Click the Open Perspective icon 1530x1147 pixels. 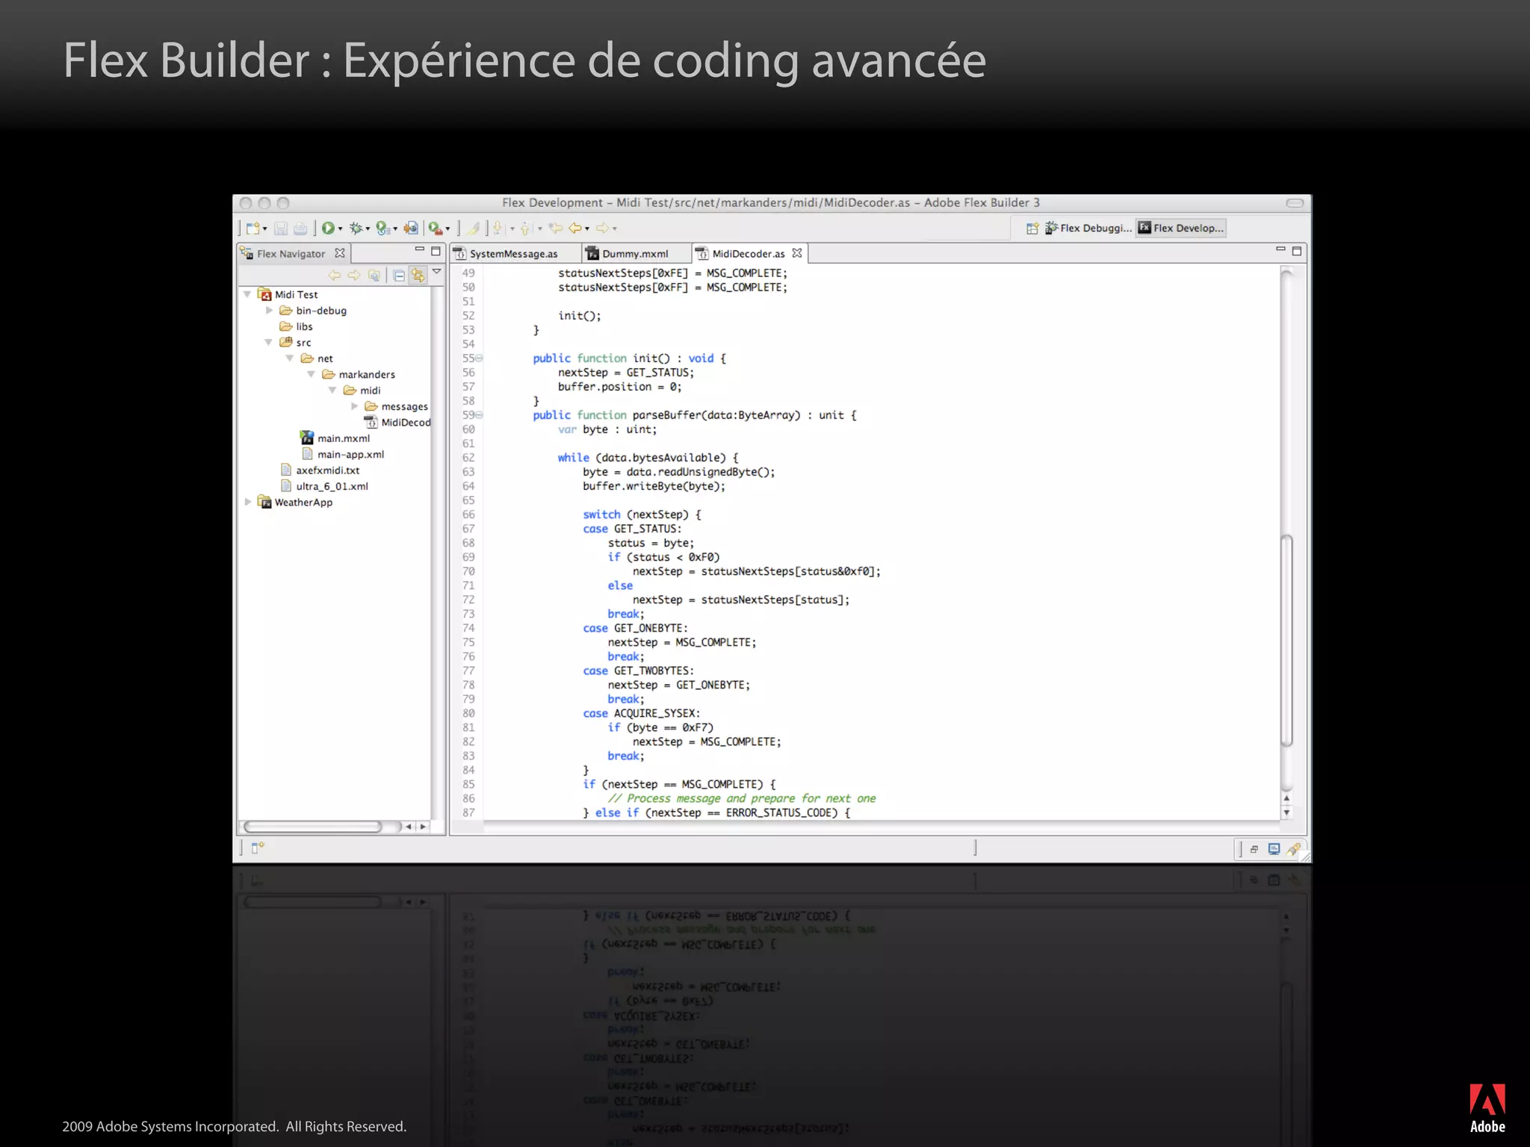click(x=1032, y=229)
